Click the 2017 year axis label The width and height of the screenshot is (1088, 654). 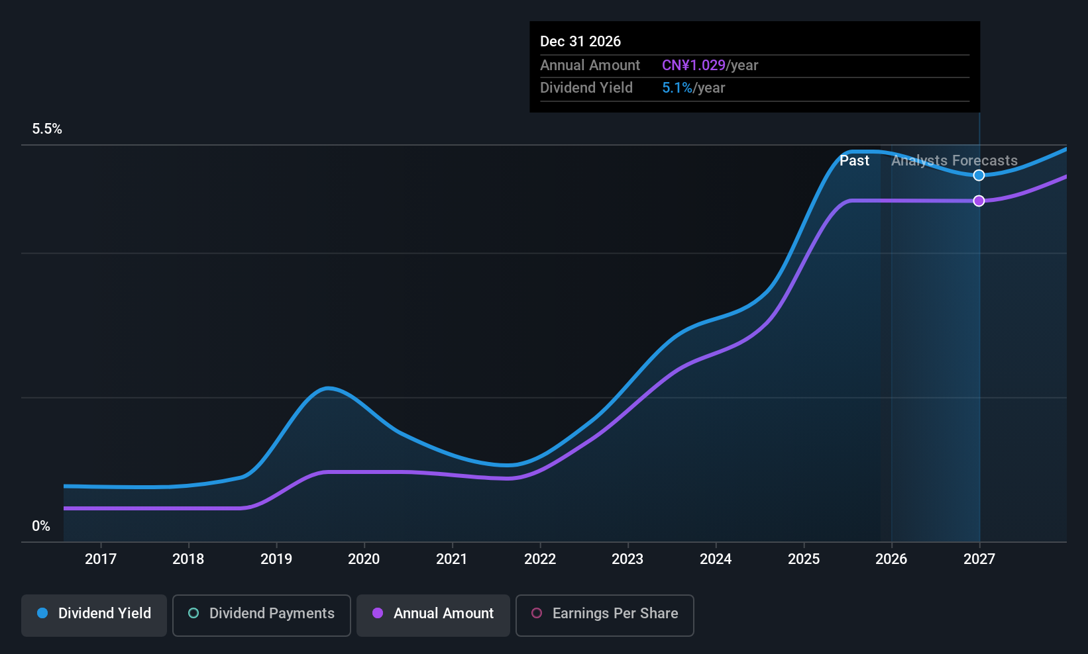pyautogui.click(x=101, y=559)
